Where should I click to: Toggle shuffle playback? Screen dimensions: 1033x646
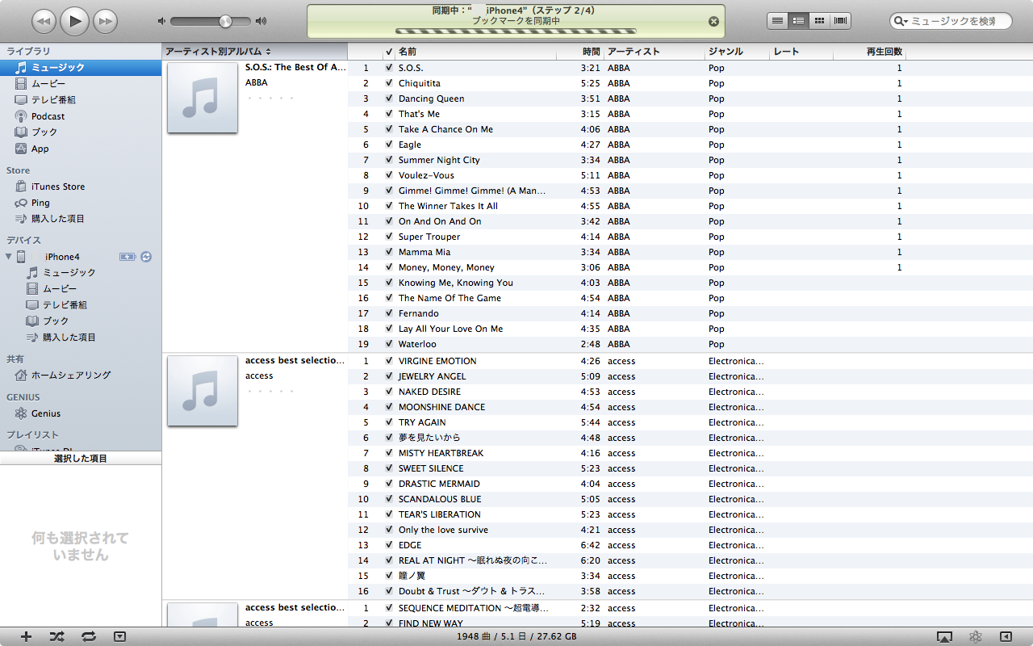[56, 636]
